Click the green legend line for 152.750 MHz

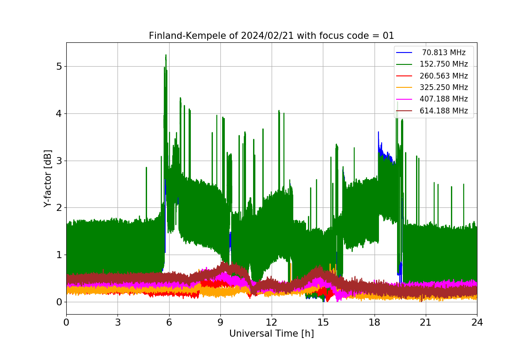pos(405,64)
